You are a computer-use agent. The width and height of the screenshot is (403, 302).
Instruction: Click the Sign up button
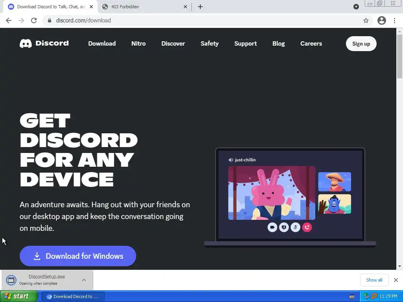[361, 44]
